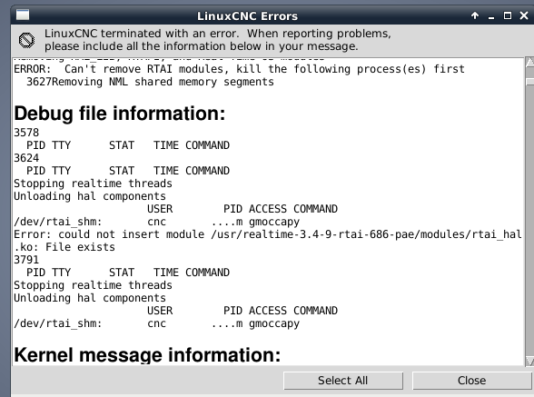This screenshot has width=534, height=397.
Task: Close the window using title bar X
Action: click(x=524, y=15)
